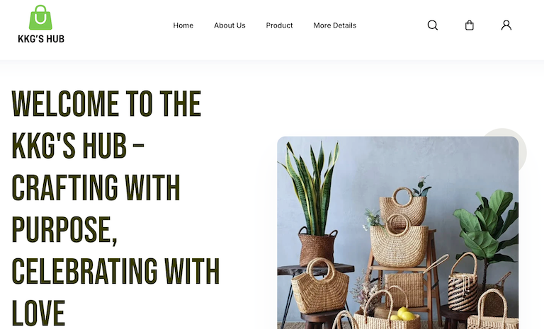
Task: Open the search magnifier icon
Action: tap(432, 25)
